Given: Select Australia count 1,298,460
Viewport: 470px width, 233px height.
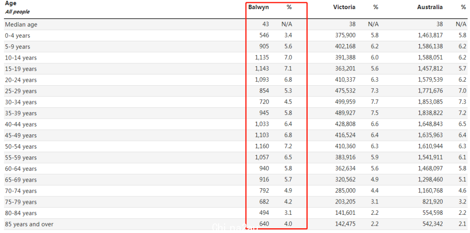Looking at the screenshot, I should [430, 180].
